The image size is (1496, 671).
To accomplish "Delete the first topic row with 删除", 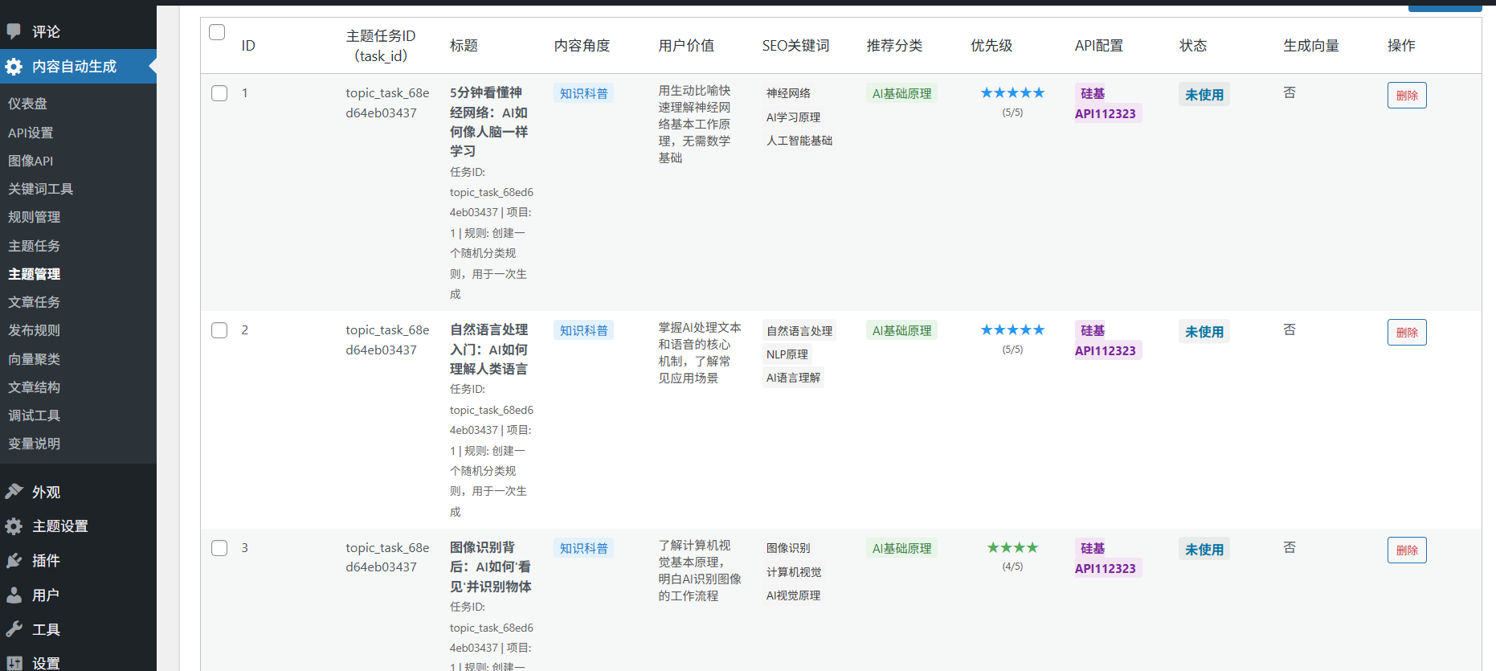I will click(1406, 95).
